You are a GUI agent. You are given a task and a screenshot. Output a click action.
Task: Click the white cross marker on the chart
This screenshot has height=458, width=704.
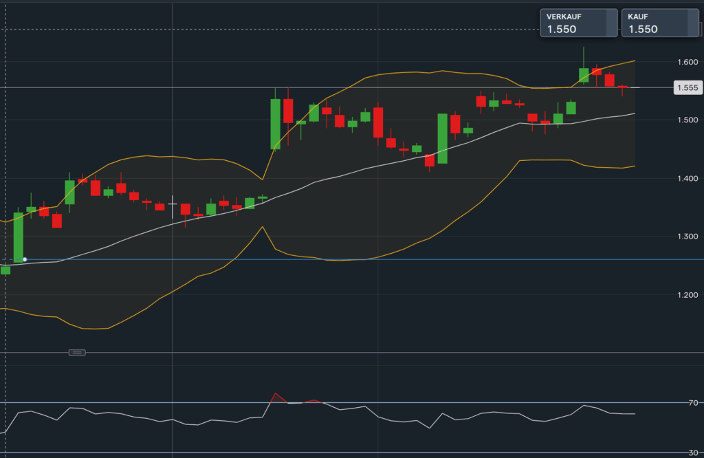pyautogui.click(x=172, y=204)
